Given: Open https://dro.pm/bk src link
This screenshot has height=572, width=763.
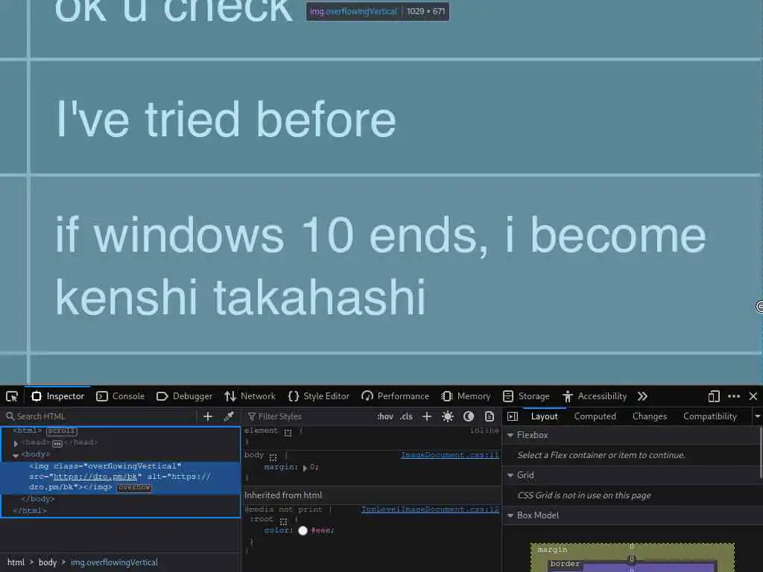Looking at the screenshot, I should point(95,477).
